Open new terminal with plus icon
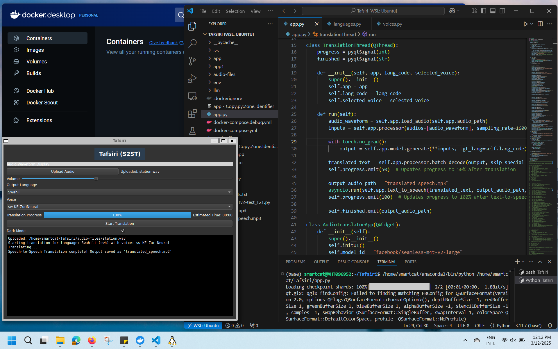The image size is (558, 349). tap(517, 262)
